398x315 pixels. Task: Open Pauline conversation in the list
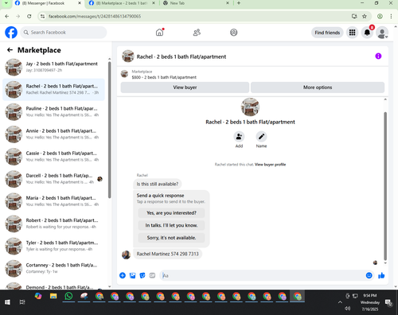pos(54,112)
